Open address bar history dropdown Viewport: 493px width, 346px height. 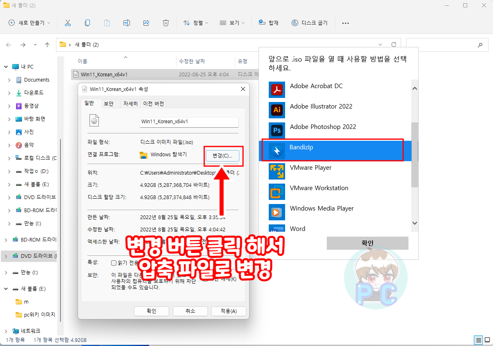[x=381, y=44]
